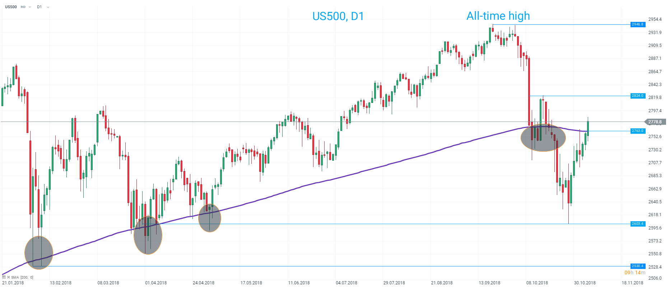670x289 pixels.
Task: Select the 2824.0 price level label
Action: tap(638, 96)
